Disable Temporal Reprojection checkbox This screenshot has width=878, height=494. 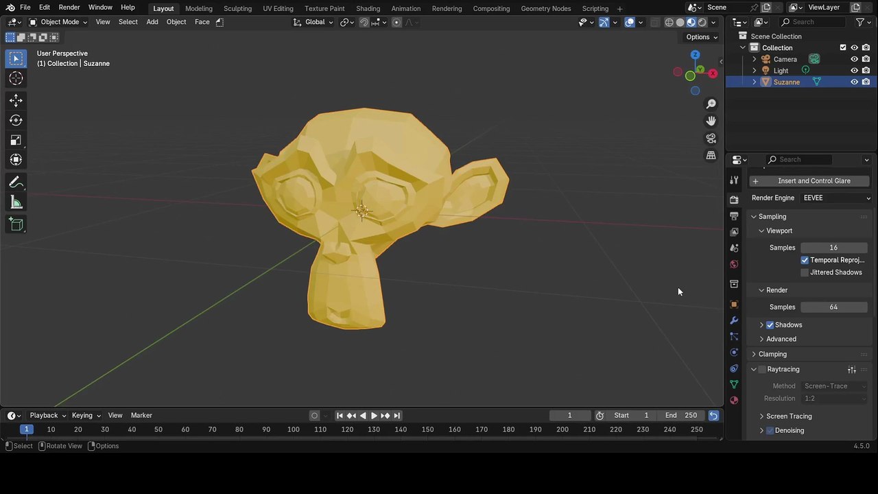coord(805,260)
